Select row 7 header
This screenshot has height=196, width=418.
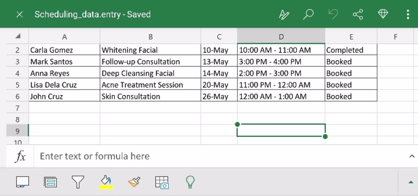pos(18,108)
